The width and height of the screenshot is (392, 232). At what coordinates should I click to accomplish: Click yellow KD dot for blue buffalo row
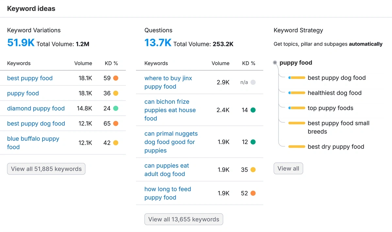pos(116,143)
